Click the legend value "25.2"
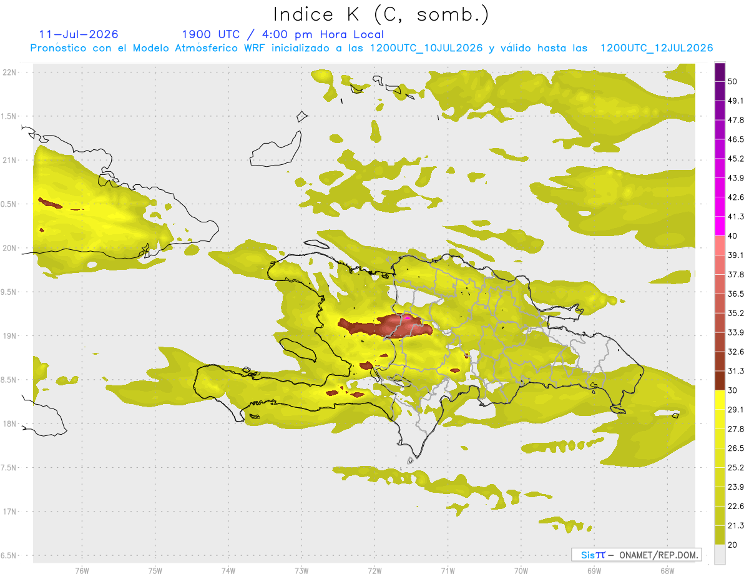 (737, 467)
